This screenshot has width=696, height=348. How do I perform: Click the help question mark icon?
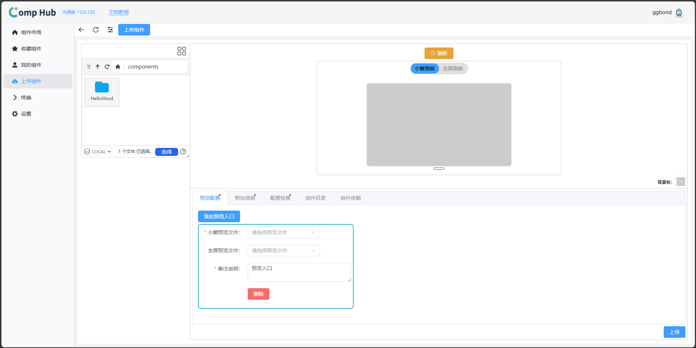(x=183, y=152)
